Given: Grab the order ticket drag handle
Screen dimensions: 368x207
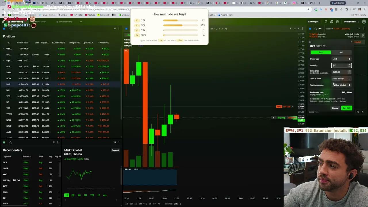Looking at the screenshot, I should pyautogui.click(x=310, y=42).
